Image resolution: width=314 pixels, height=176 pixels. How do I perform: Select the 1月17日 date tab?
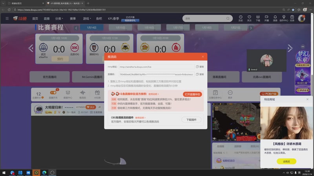point(178,27)
